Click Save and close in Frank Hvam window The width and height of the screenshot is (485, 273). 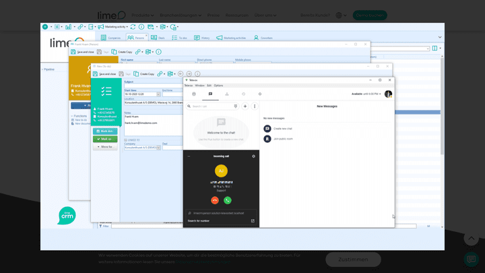coord(82,52)
